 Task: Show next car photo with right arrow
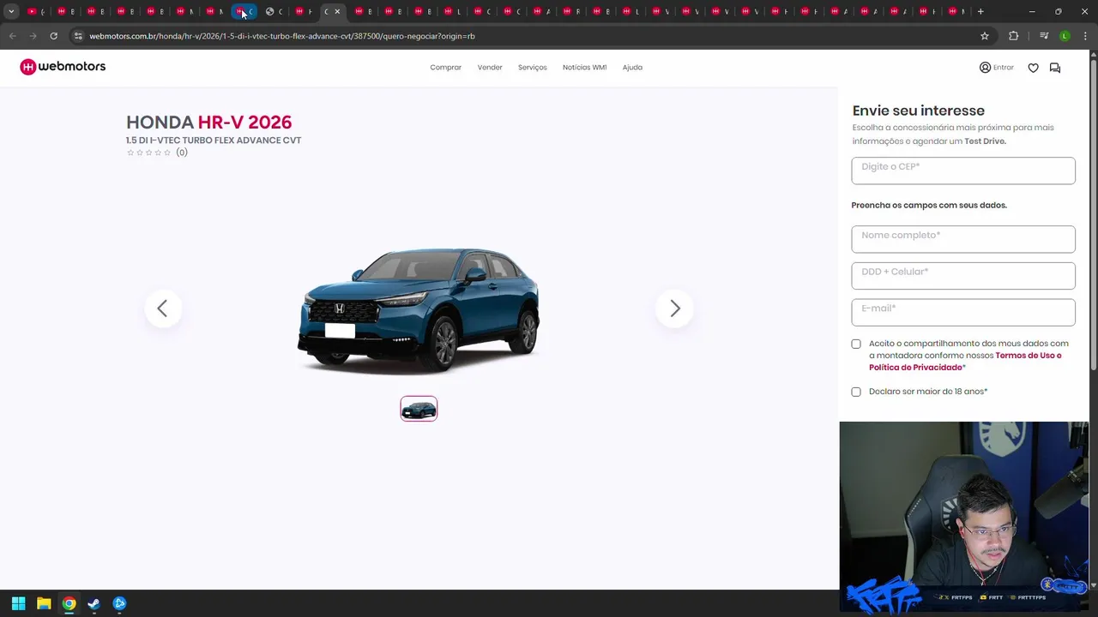(x=674, y=308)
